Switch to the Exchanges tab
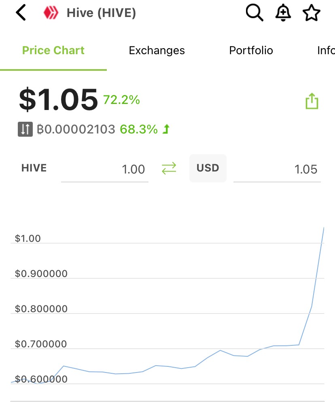 point(157,50)
